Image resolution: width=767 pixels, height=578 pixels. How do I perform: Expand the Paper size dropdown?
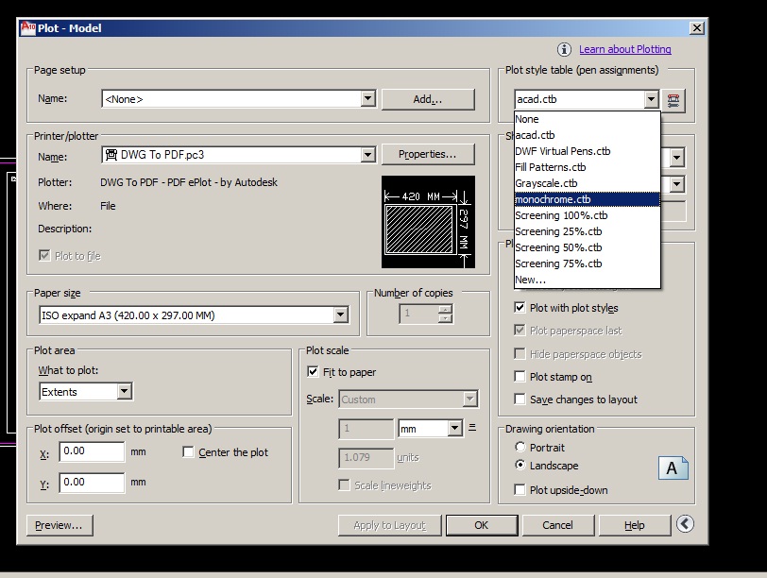[340, 314]
